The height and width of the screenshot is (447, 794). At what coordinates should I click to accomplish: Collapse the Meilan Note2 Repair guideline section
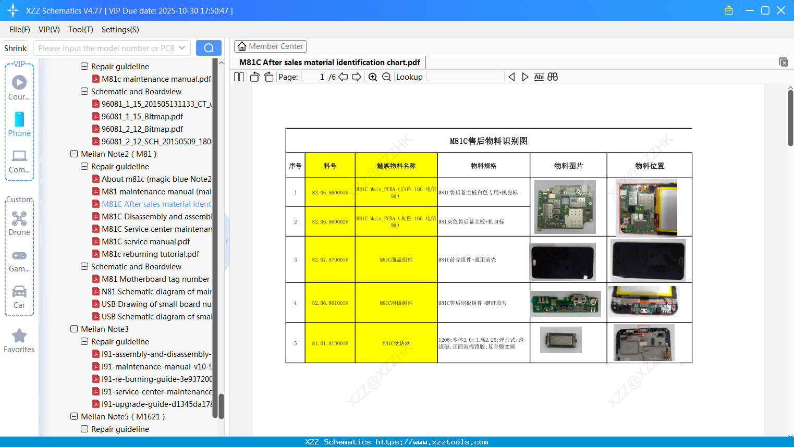coord(84,166)
